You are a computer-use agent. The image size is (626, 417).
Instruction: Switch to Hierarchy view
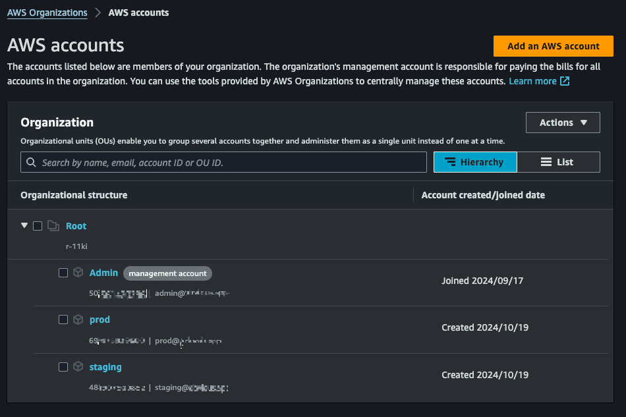pyautogui.click(x=475, y=162)
